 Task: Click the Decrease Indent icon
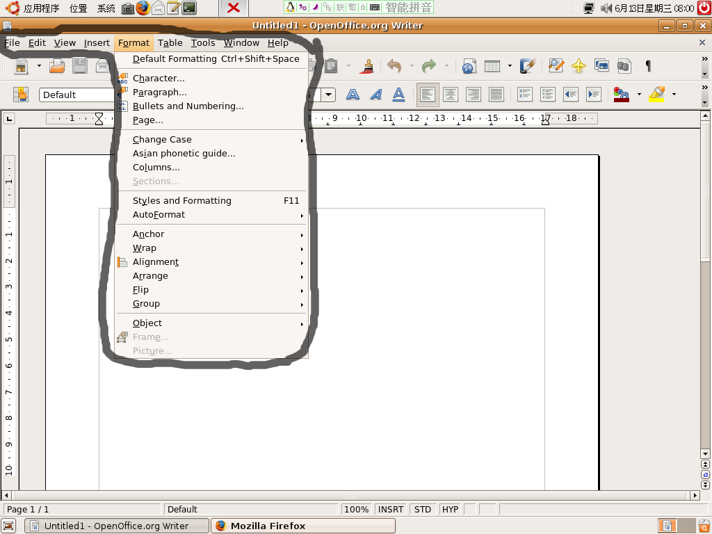(x=571, y=95)
